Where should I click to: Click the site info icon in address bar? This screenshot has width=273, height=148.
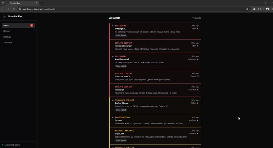tap(20, 9)
